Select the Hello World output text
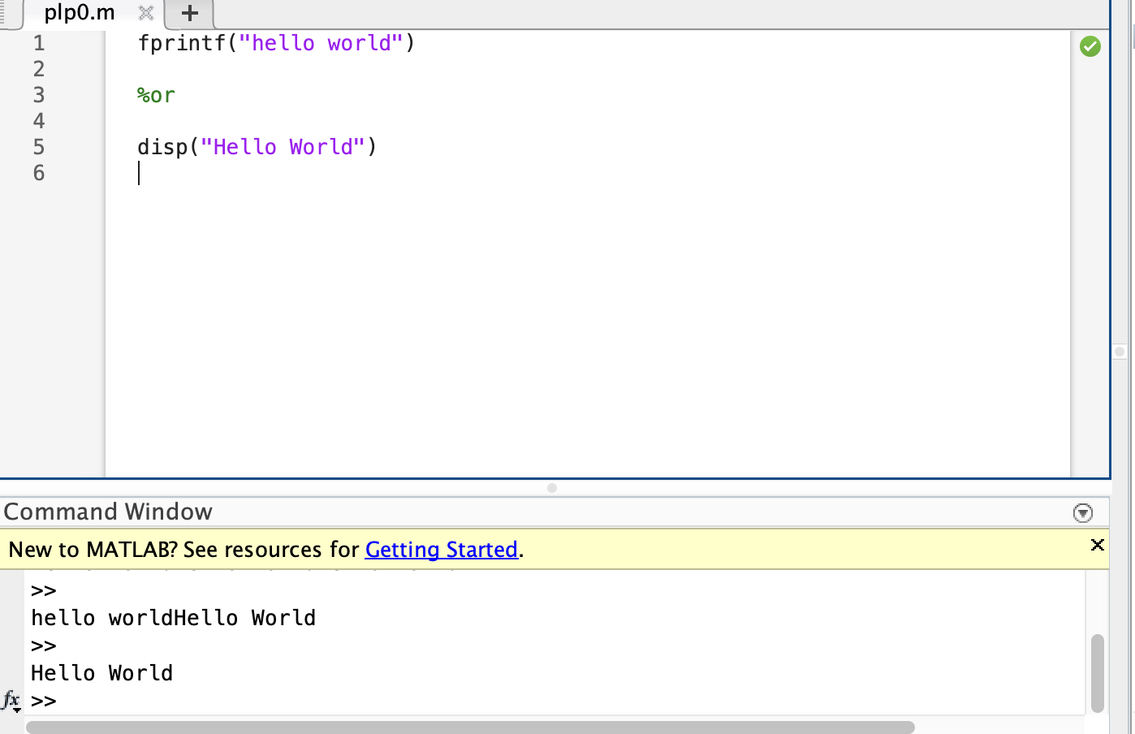The image size is (1135, 734). 101,672
